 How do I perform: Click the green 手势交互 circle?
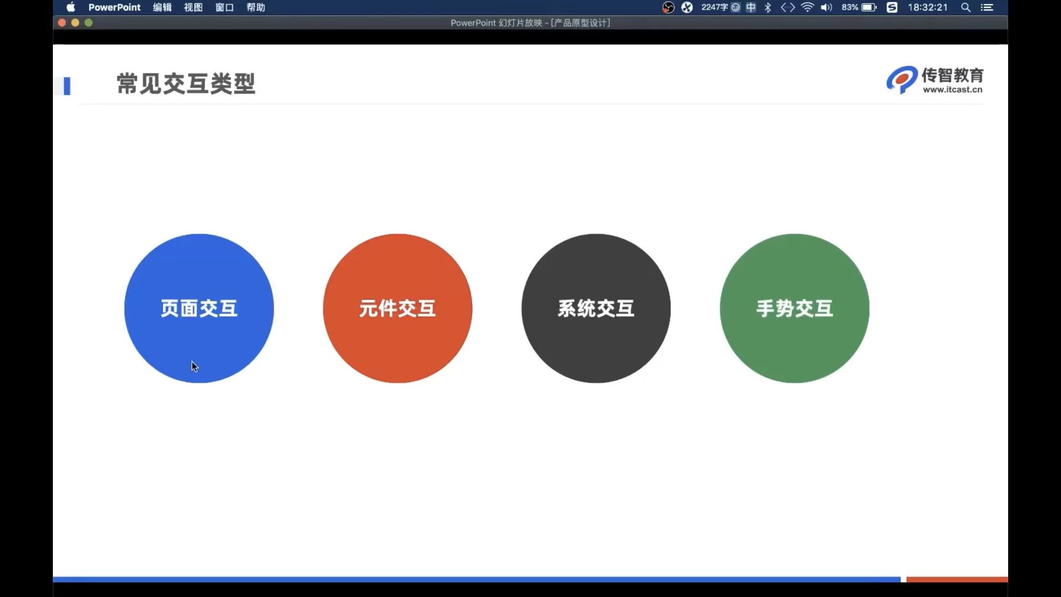tap(794, 308)
